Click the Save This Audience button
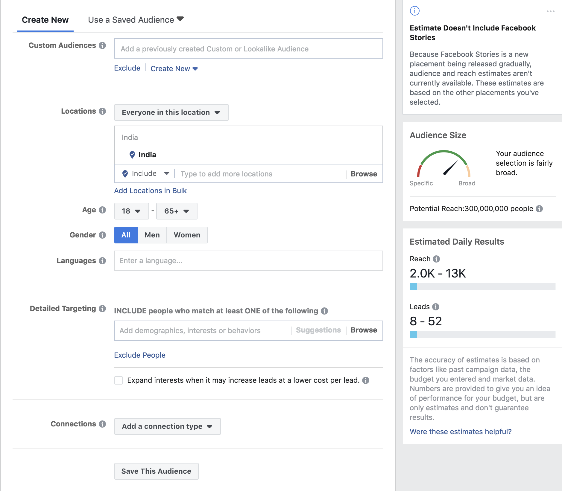 click(x=156, y=471)
